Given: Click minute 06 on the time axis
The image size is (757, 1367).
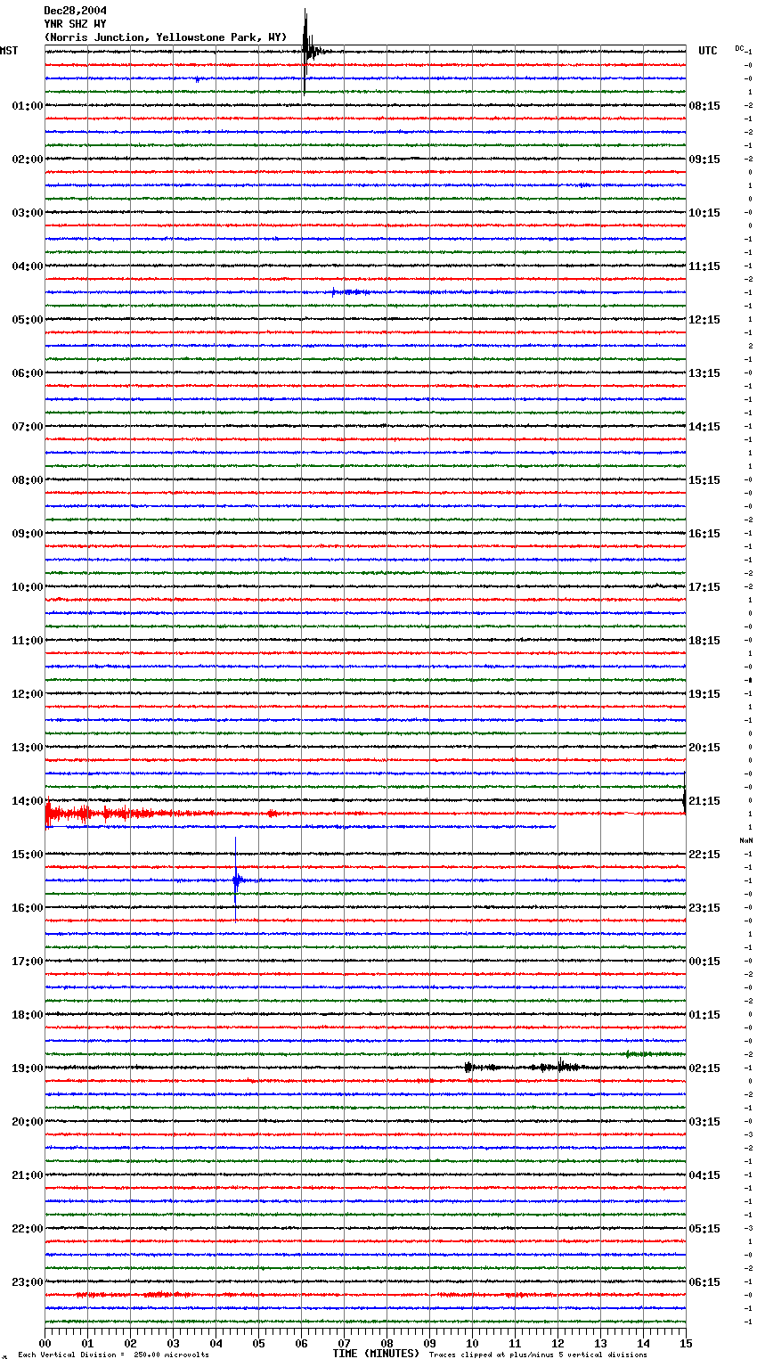Looking at the screenshot, I should pyautogui.click(x=301, y=1343).
